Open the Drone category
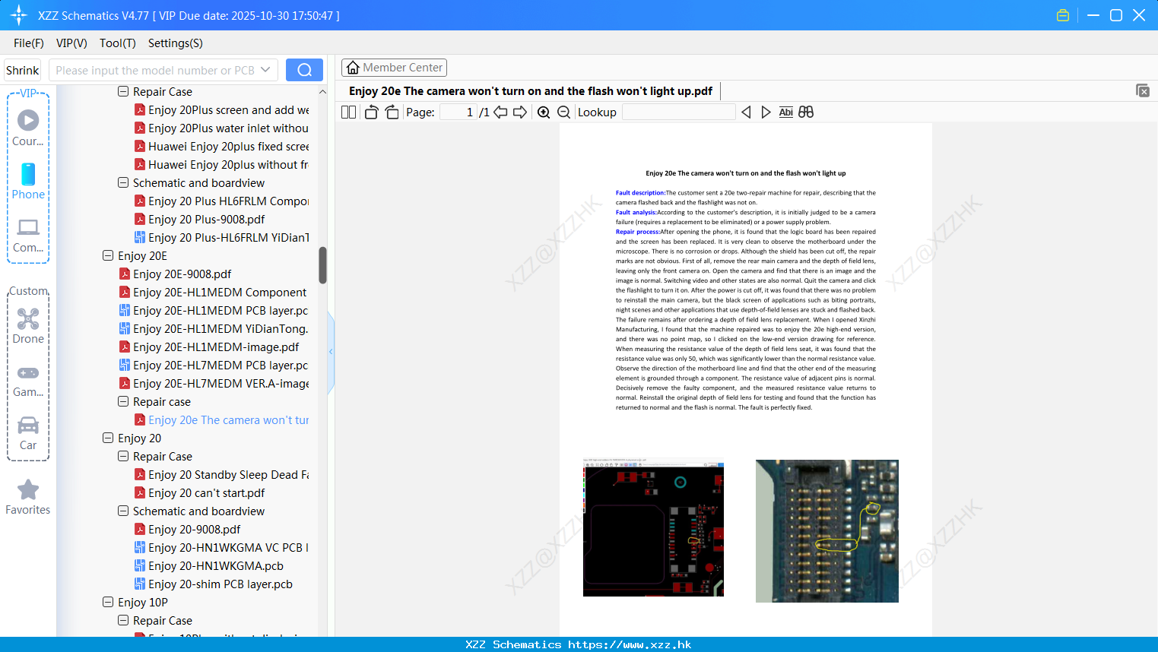The height and width of the screenshot is (652, 1158). [x=28, y=326]
